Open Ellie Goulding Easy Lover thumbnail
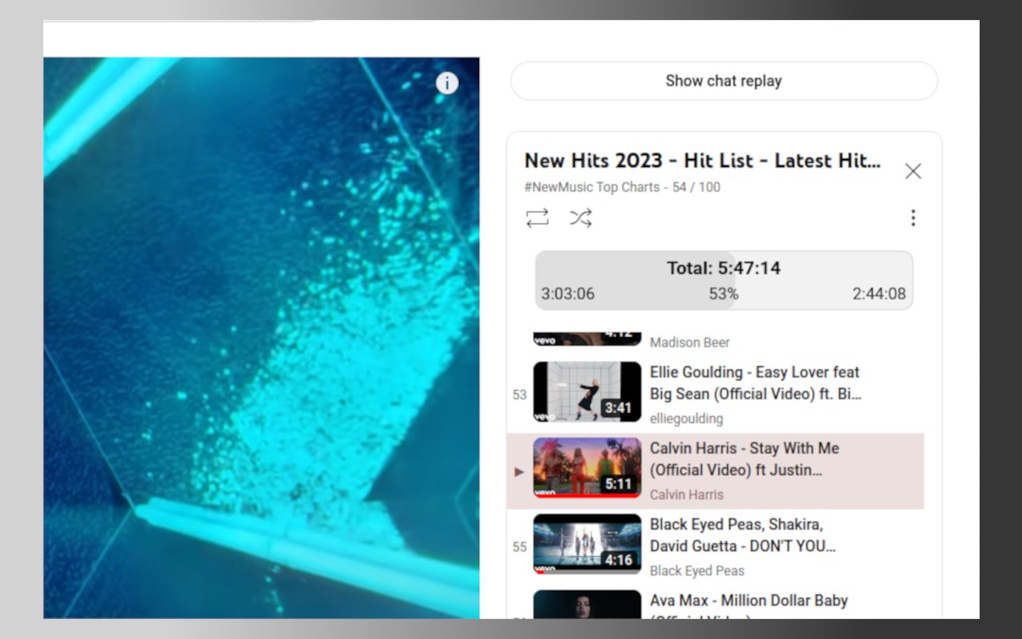 click(587, 391)
